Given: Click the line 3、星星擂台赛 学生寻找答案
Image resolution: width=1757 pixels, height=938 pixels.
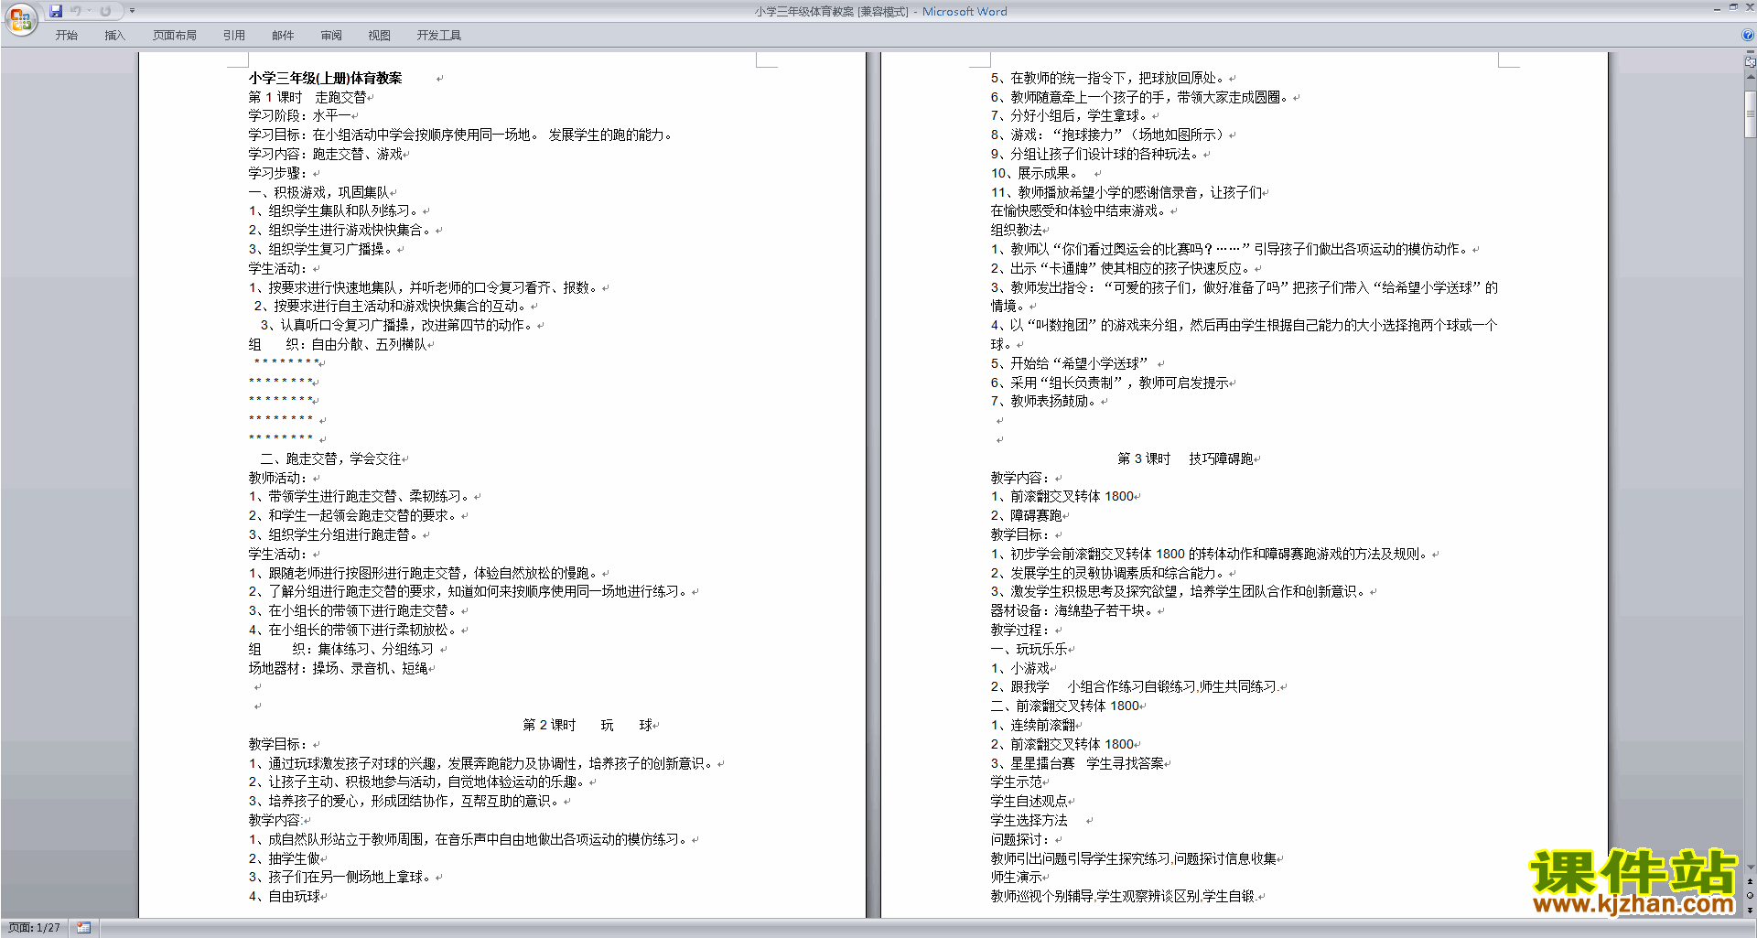Looking at the screenshot, I should point(1077,763).
